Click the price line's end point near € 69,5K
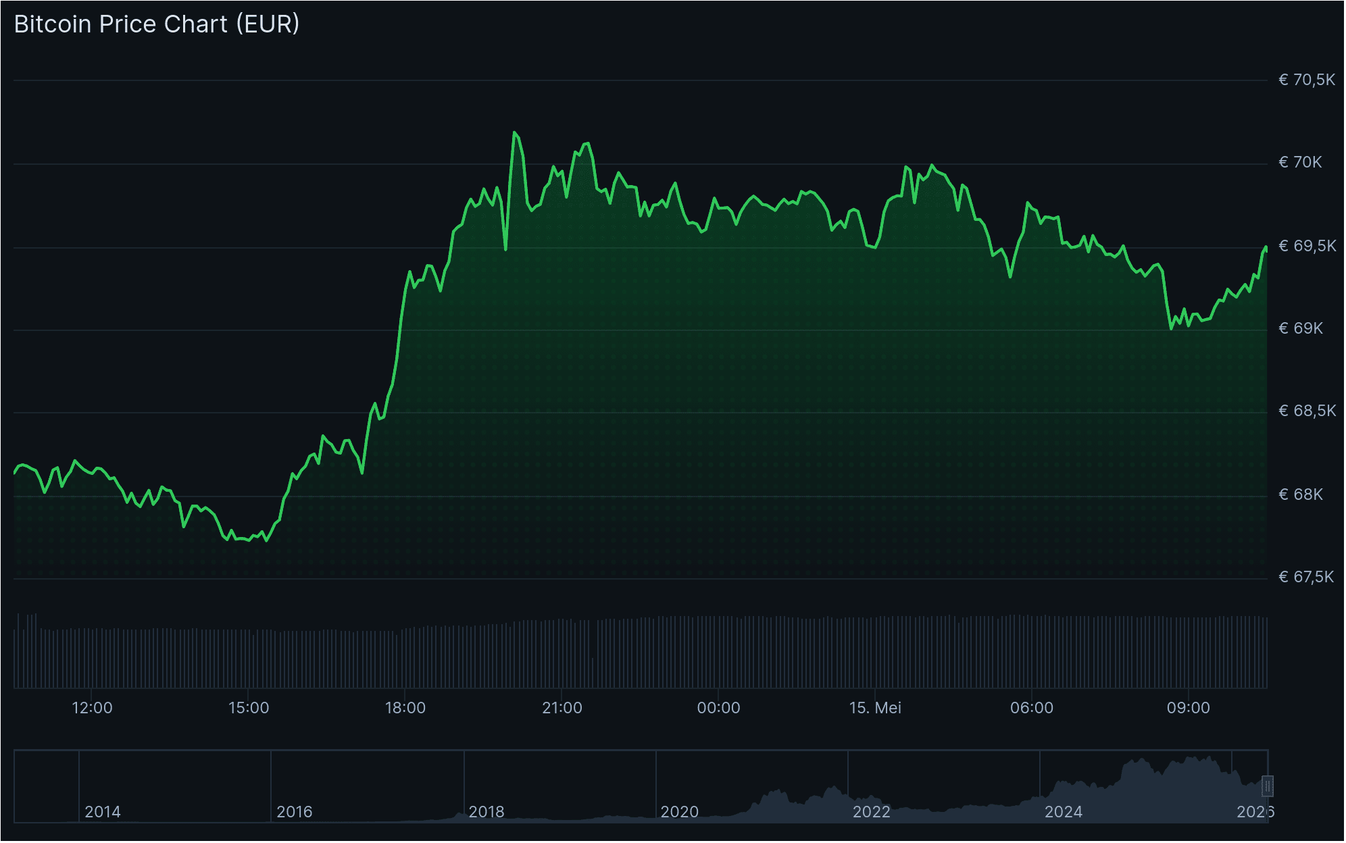 pyautogui.click(x=1266, y=248)
